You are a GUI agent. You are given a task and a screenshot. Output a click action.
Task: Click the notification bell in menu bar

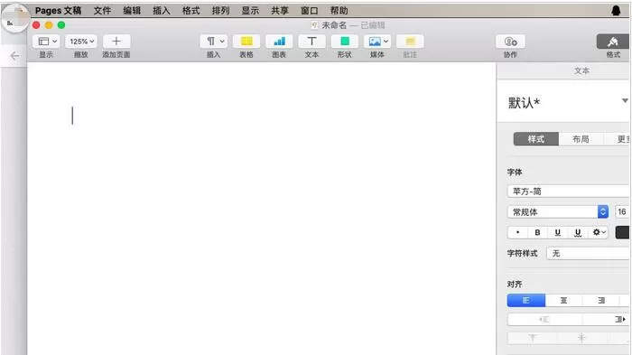(x=616, y=11)
